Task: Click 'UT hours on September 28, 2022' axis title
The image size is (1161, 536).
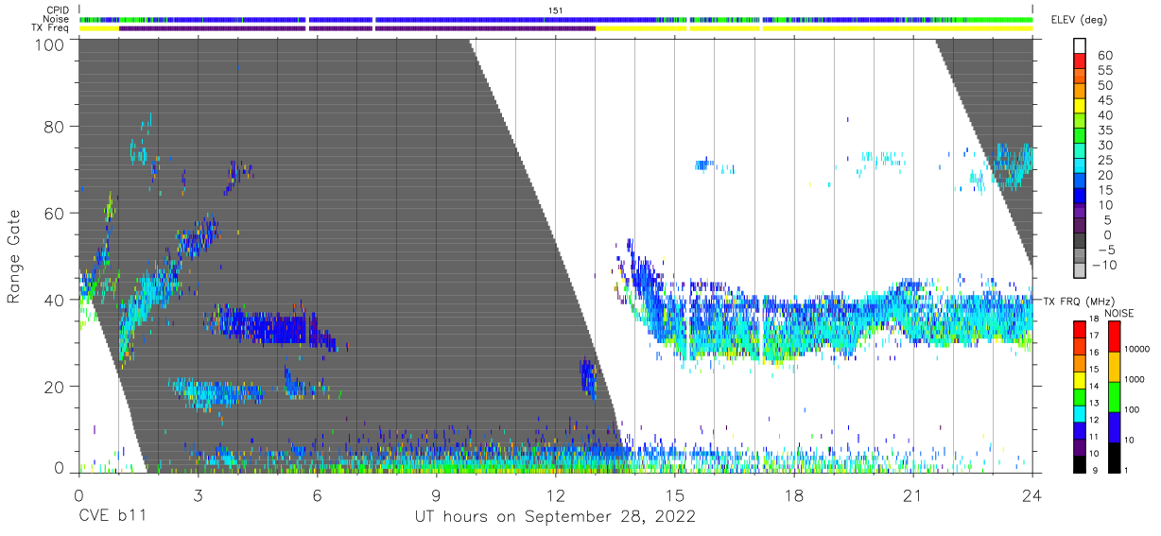Action: click(555, 517)
